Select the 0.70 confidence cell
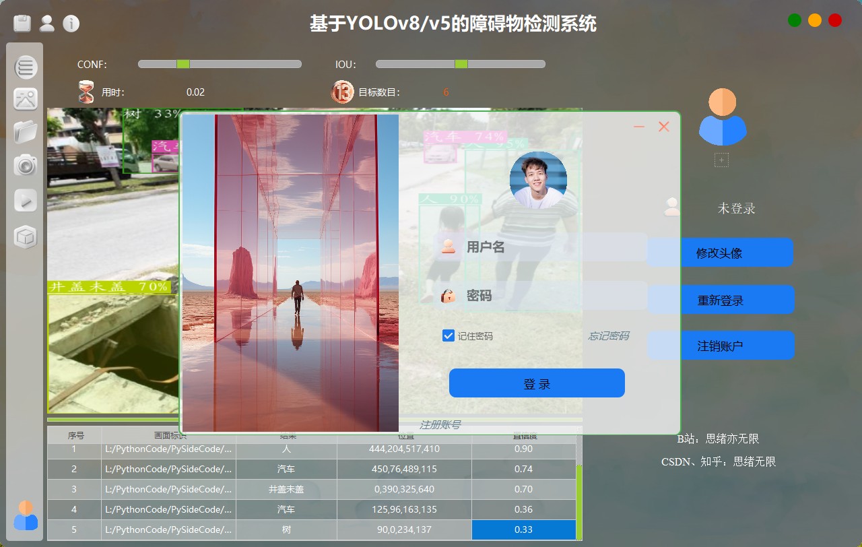 524,489
